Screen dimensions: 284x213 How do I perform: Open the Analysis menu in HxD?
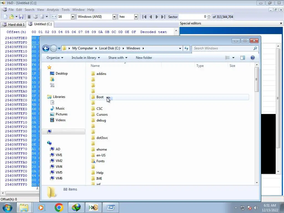coord(53,10)
